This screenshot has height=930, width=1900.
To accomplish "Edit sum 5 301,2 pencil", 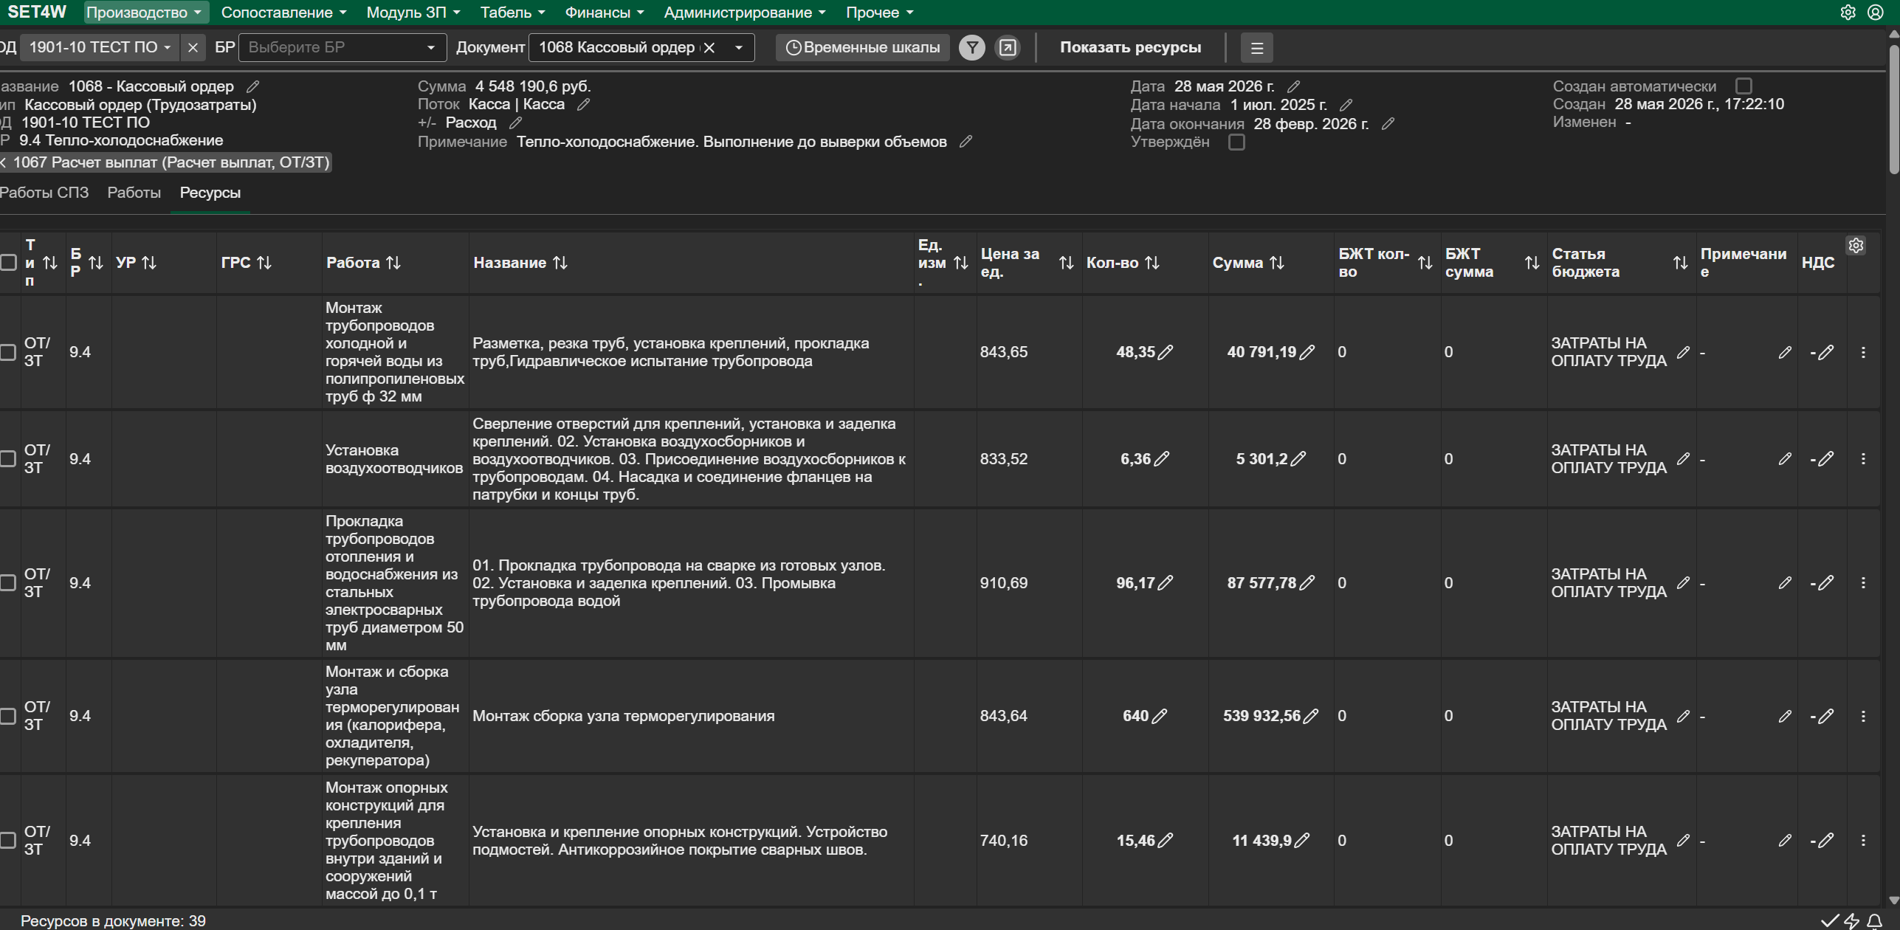I will coord(1298,459).
